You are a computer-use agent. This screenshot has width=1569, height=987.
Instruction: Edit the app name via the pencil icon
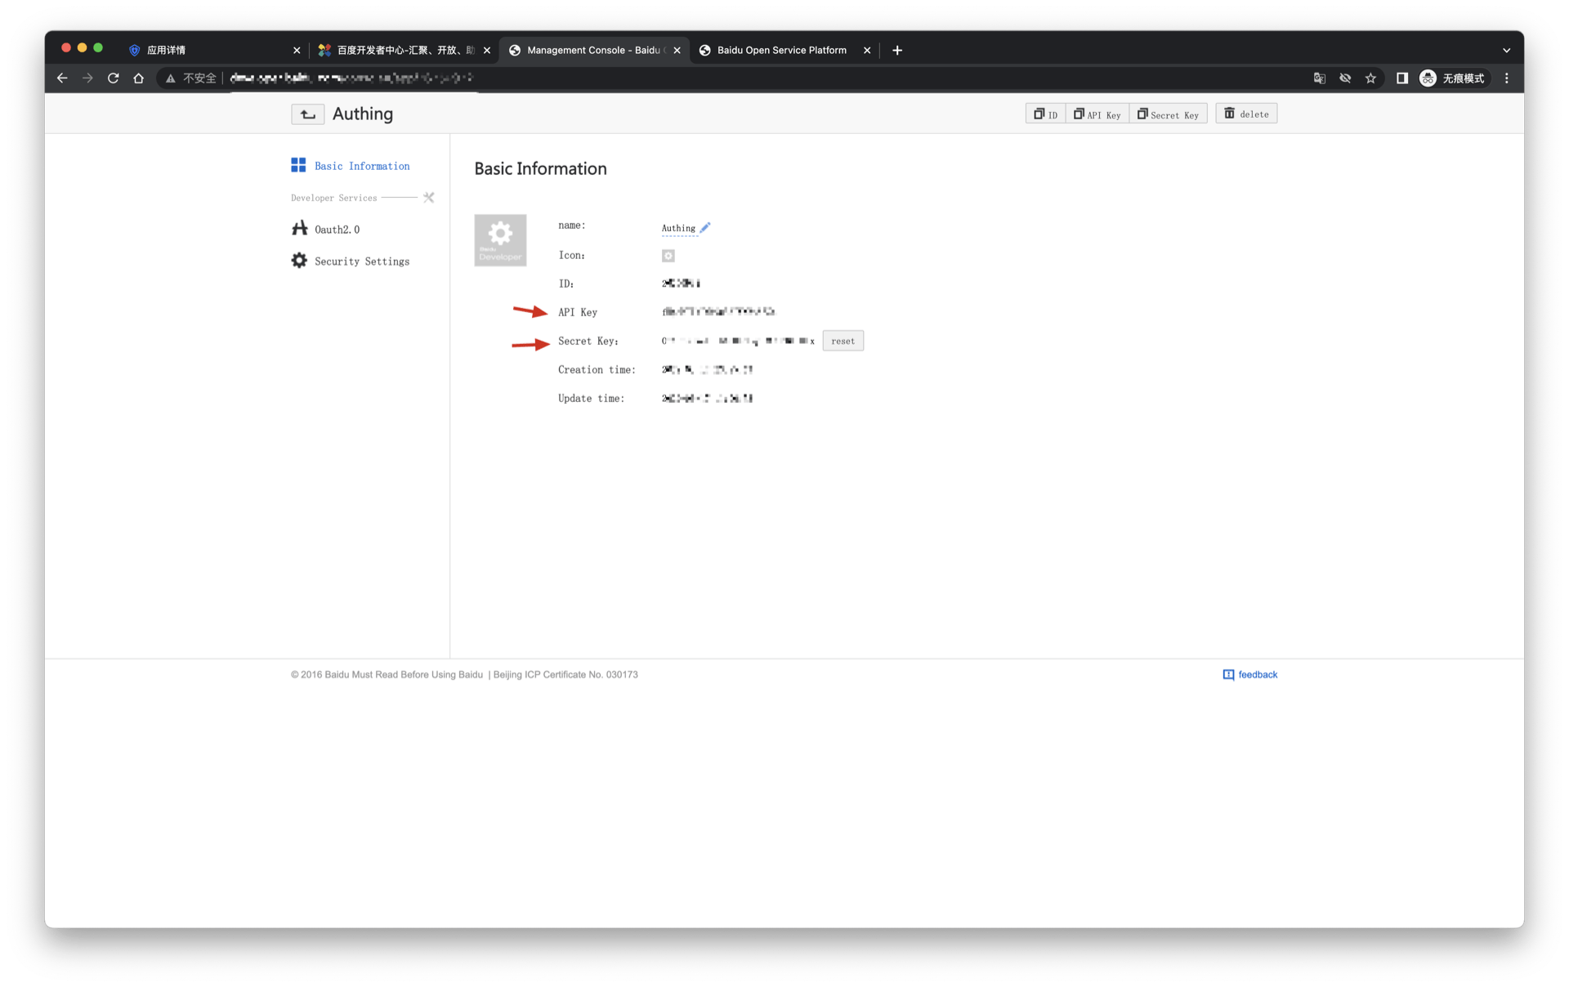(704, 227)
